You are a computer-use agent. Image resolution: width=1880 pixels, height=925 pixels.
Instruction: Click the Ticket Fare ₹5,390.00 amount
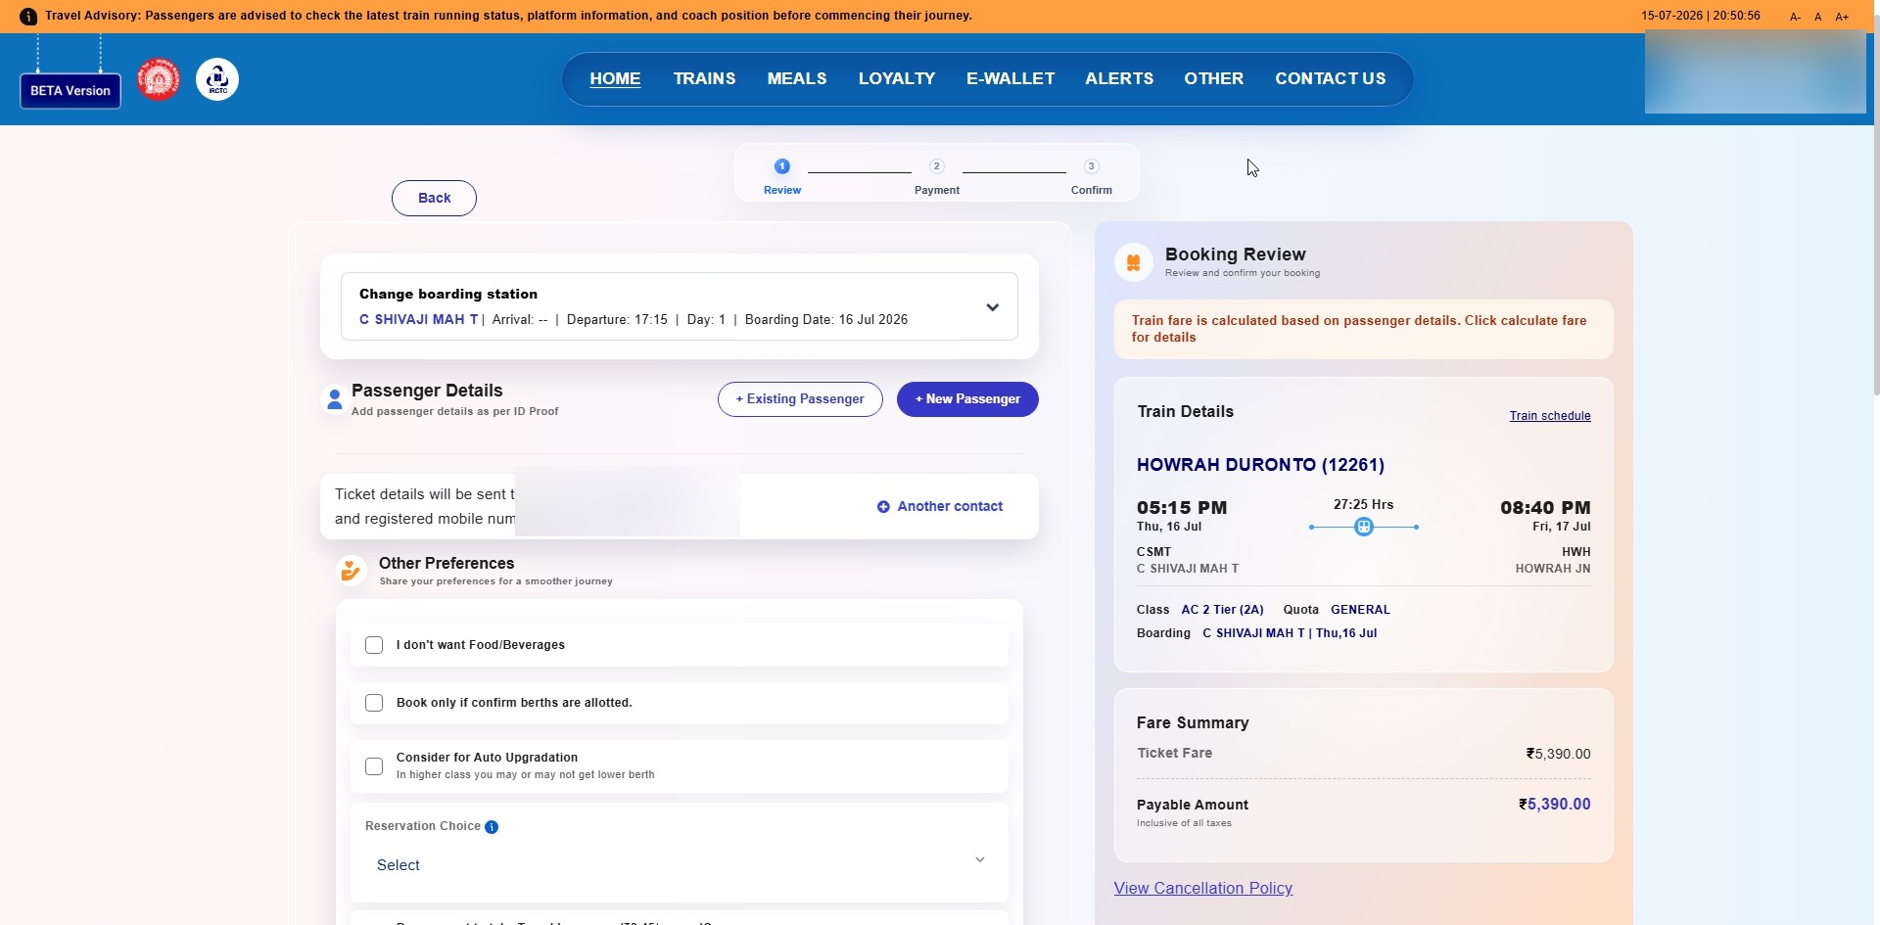pos(1558,755)
